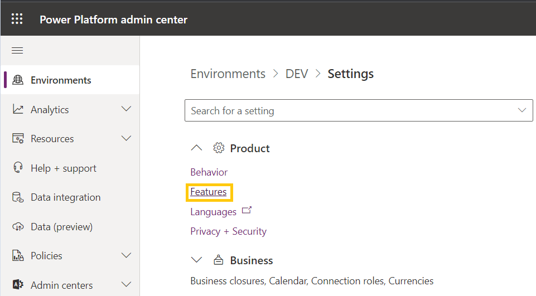Image resolution: width=536 pixels, height=296 pixels.
Task: Expand the Resources chevron
Action: point(126,138)
